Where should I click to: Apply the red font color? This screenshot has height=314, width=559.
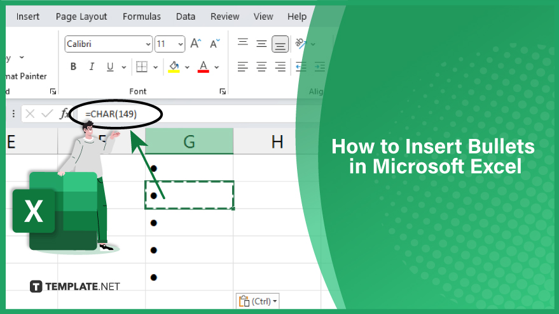point(204,67)
